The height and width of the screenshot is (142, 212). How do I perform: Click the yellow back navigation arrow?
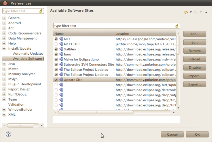pos(186,12)
